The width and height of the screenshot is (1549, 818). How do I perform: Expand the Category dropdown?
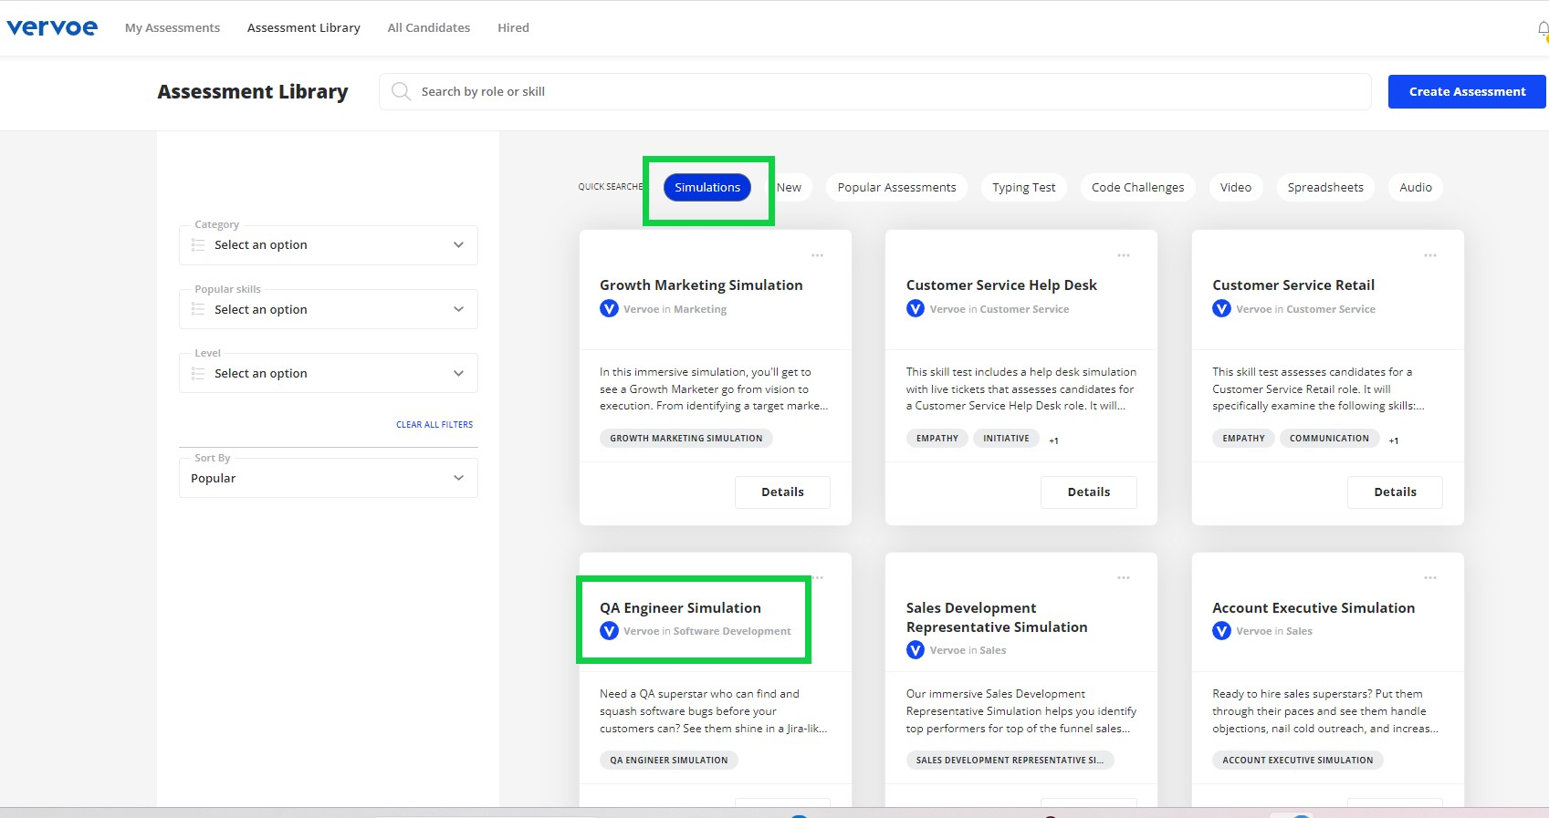pos(329,245)
